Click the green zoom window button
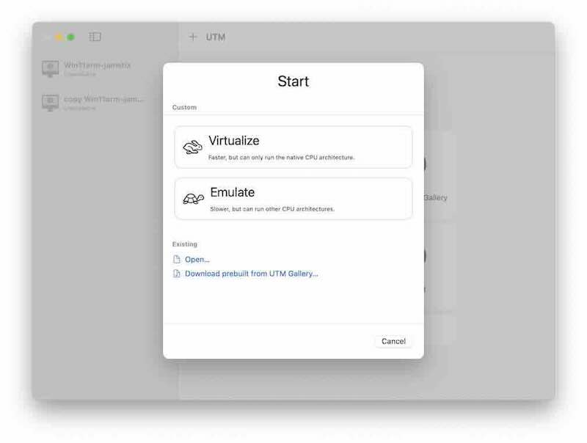The height and width of the screenshot is (443, 587). pos(70,37)
